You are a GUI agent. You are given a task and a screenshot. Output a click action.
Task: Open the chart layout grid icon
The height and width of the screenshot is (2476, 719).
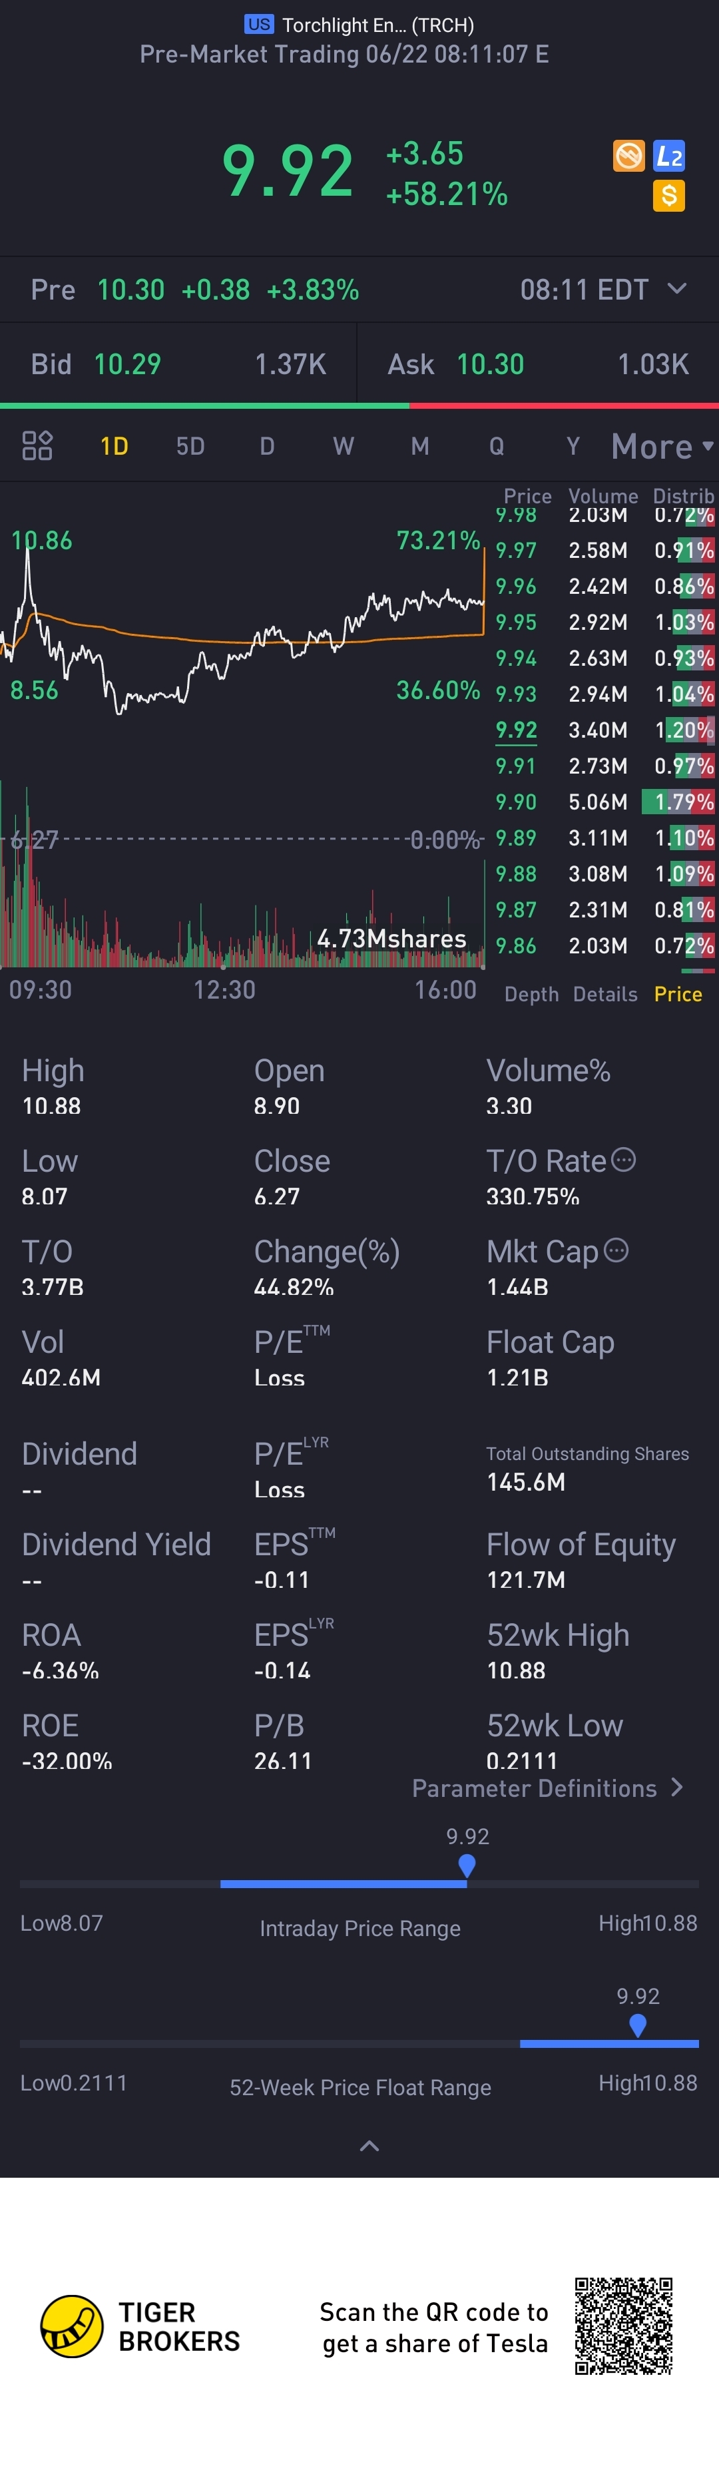coord(37,446)
